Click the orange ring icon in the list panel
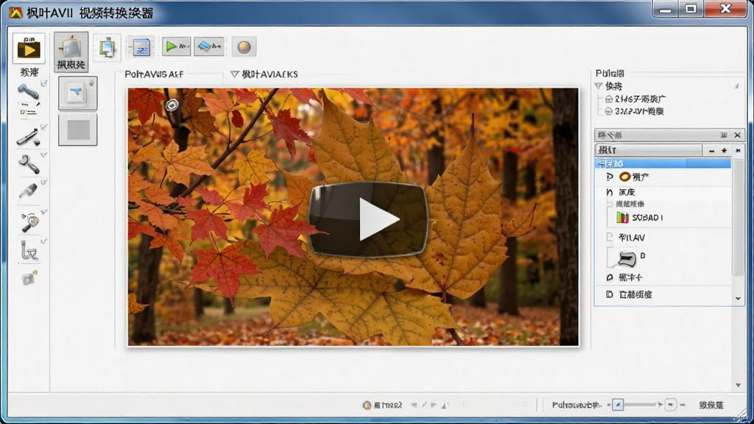754x424 pixels. [624, 177]
